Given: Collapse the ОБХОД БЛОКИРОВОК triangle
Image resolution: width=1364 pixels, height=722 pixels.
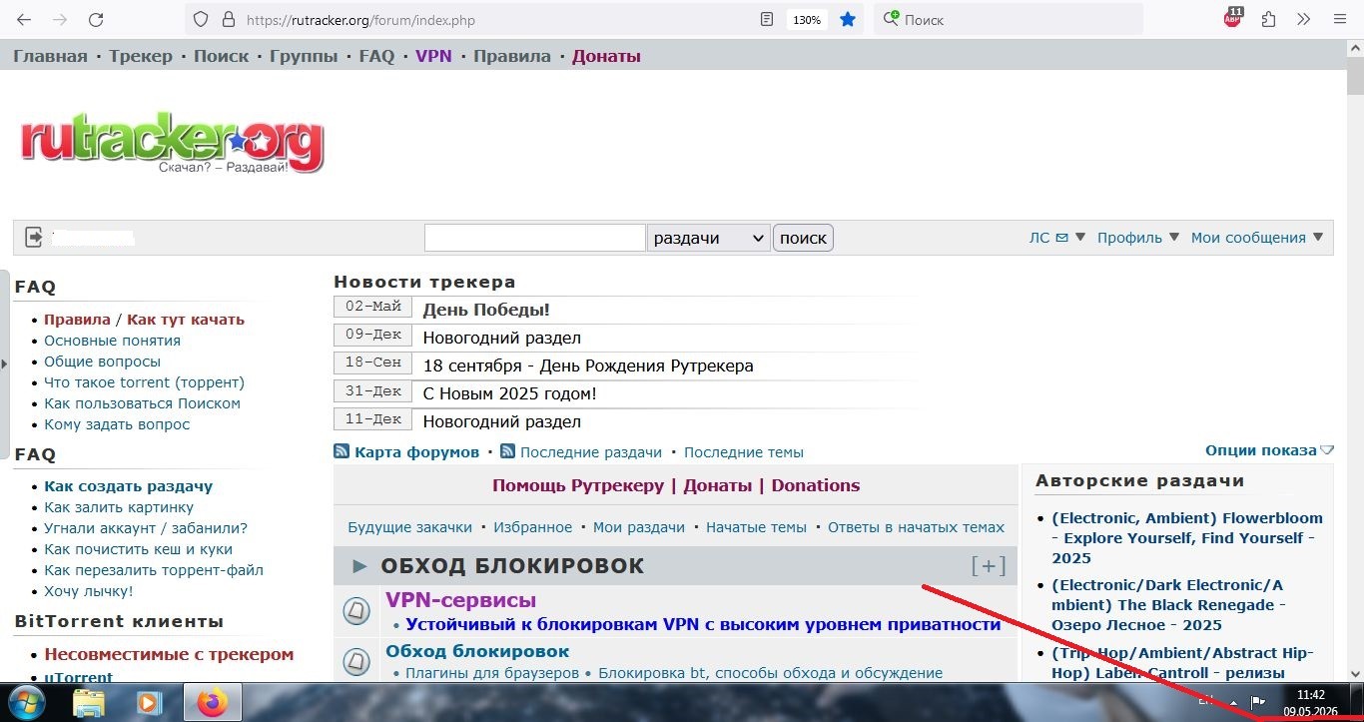Looking at the screenshot, I should (x=360, y=566).
